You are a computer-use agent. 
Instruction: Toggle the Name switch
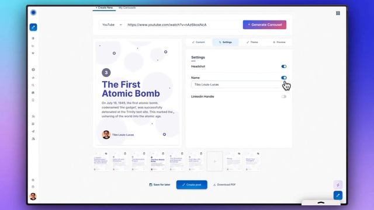(x=284, y=78)
